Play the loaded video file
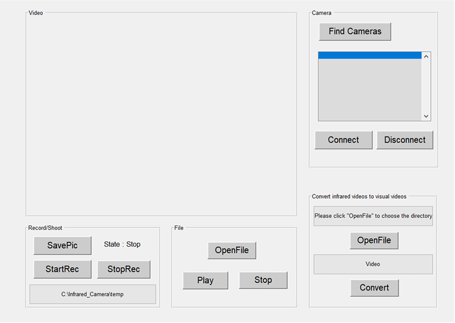 point(205,280)
